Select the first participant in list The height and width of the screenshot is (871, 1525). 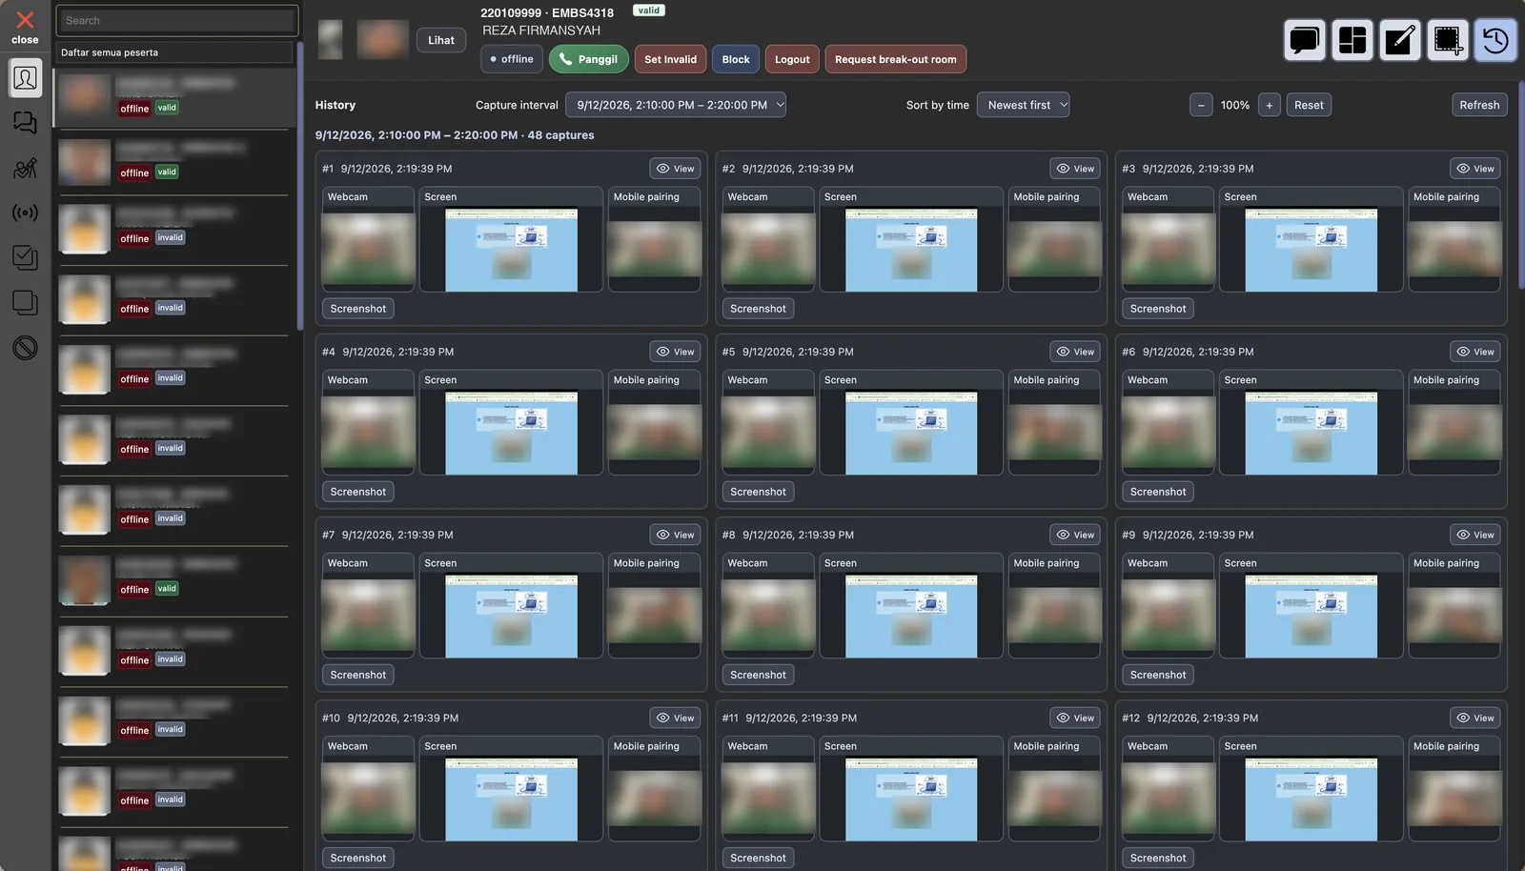175,96
